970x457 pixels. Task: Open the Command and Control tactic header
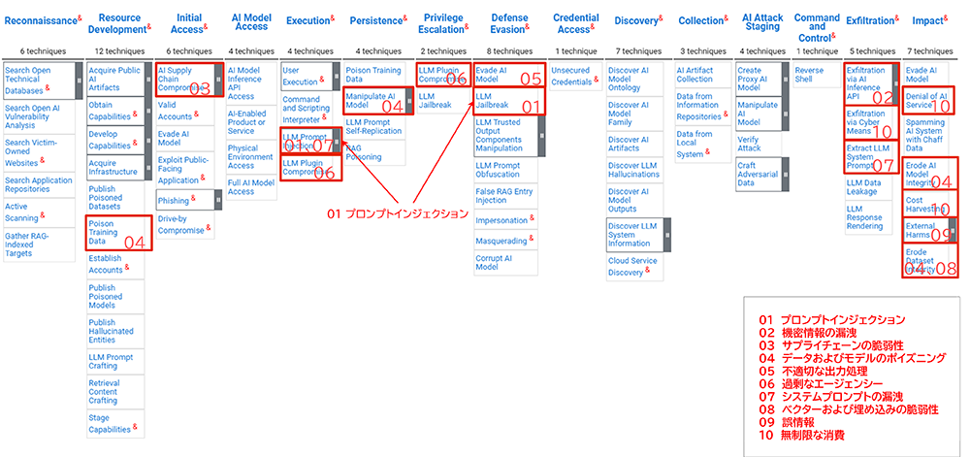pos(817,27)
